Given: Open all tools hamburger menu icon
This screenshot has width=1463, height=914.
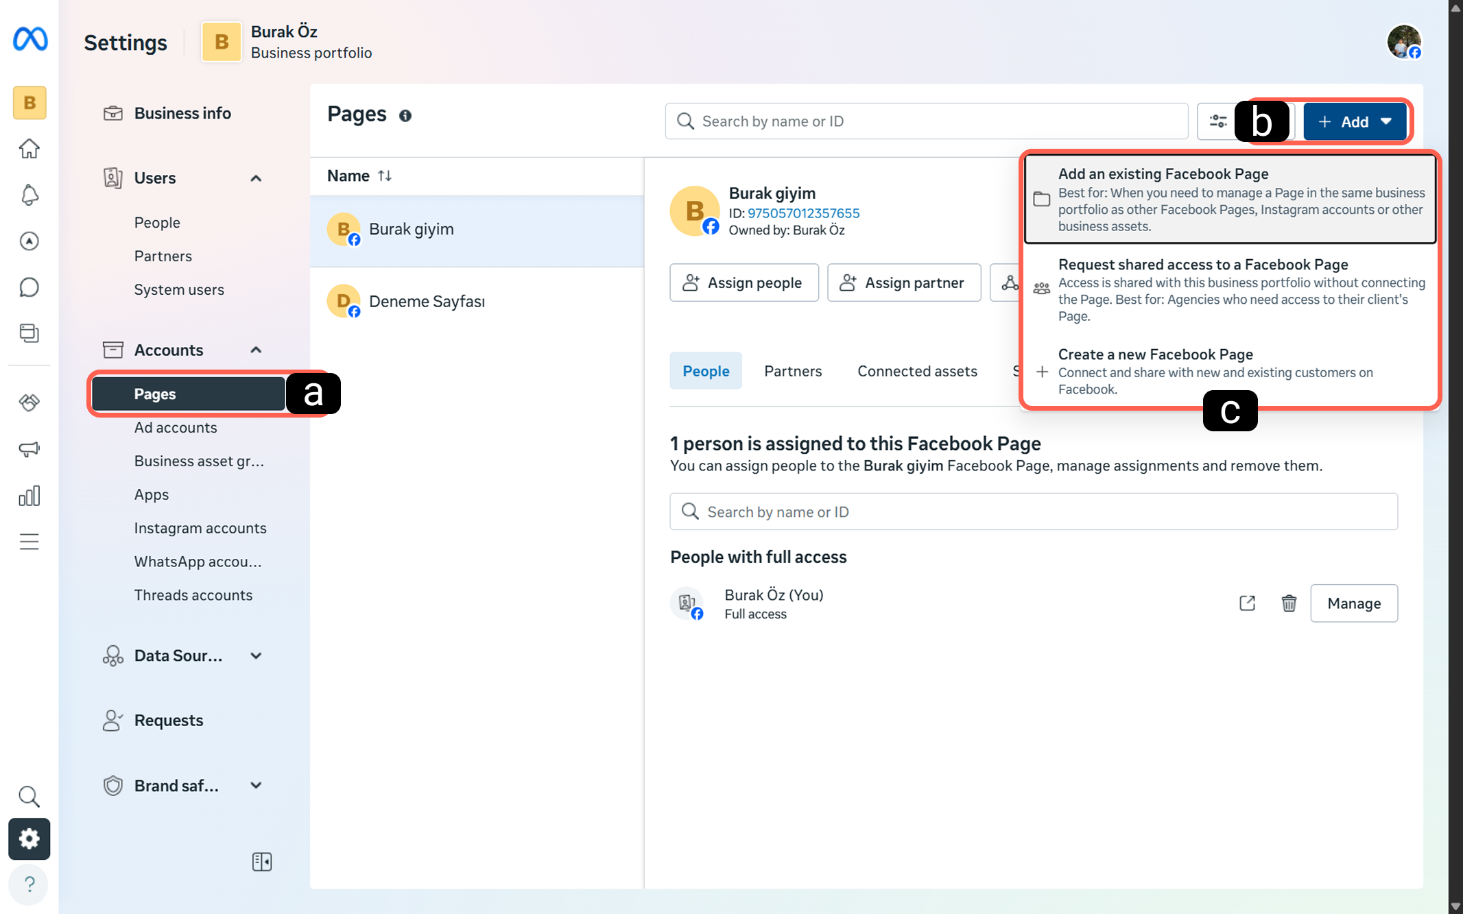Looking at the screenshot, I should (29, 542).
